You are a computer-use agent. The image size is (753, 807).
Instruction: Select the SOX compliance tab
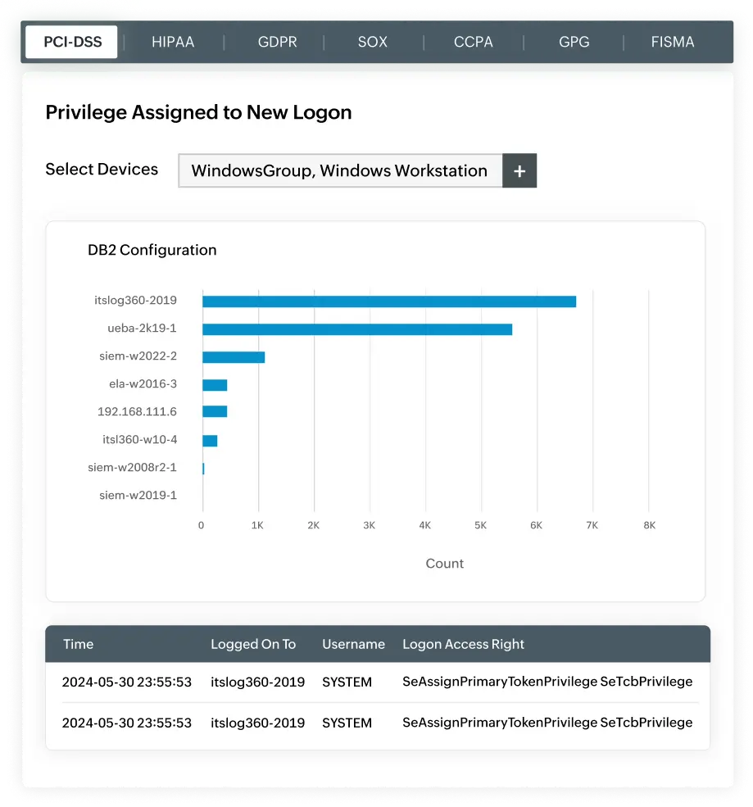pyautogui.click(x=373, y=42)
